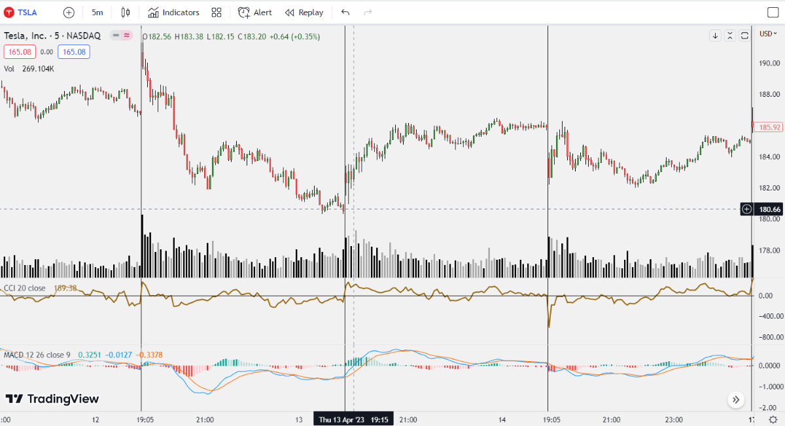Click the add symbol plus icon
The image size is (785, 426).
tap(69, 12)
